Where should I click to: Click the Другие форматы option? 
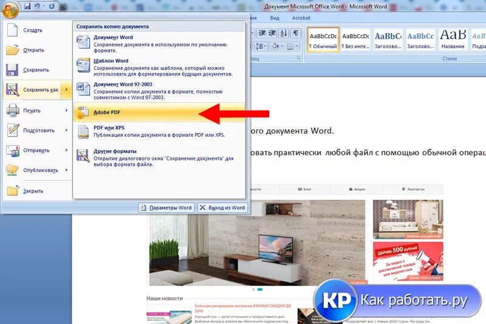[x=159, y=157]
